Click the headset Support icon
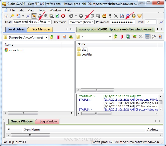Image resolution: width=166 pixels, height=146 pixels. 134,16
